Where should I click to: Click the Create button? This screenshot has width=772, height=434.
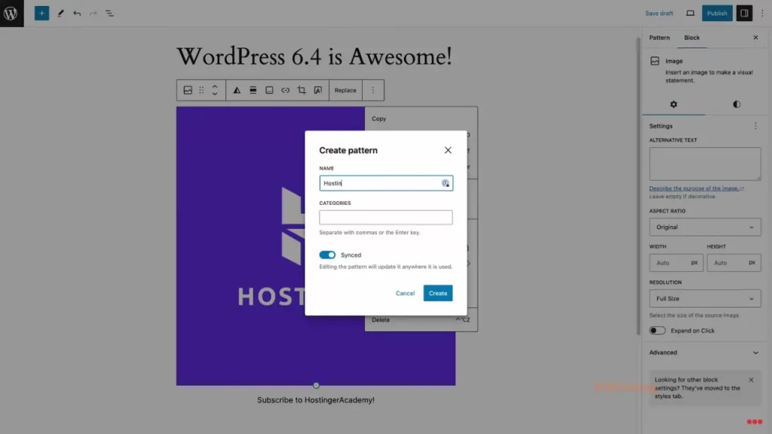pos(438,293)
